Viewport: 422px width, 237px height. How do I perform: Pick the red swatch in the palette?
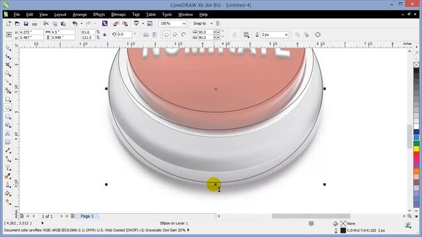tap(416, 155)
